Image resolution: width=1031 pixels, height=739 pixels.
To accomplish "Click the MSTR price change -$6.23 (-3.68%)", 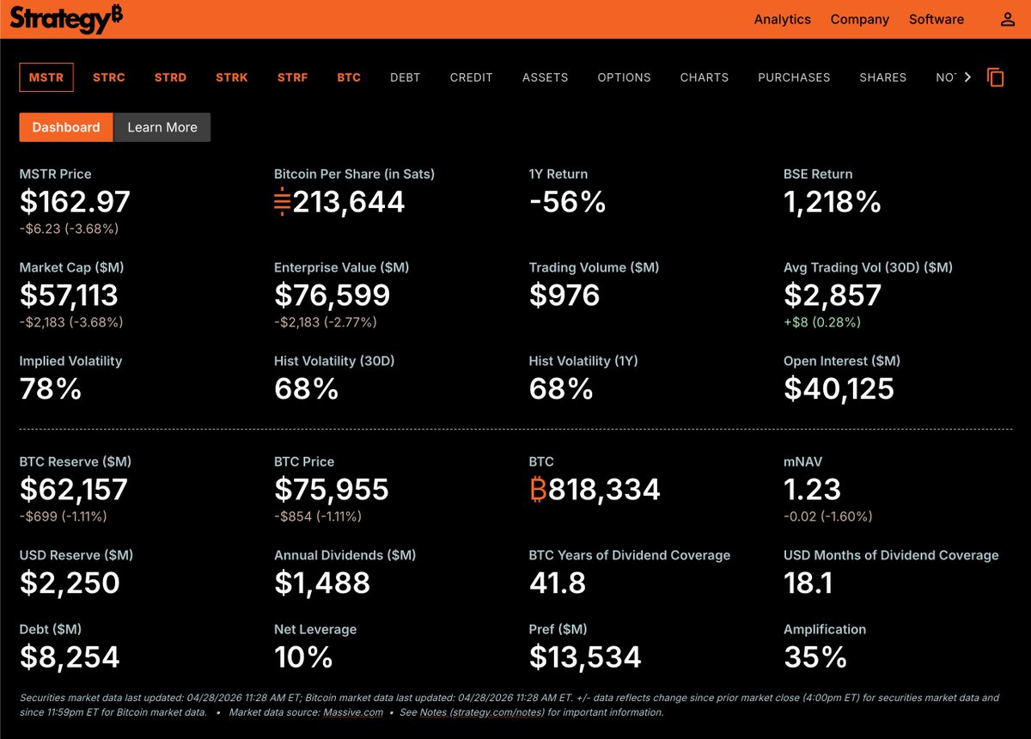I will tap(69, 229).
